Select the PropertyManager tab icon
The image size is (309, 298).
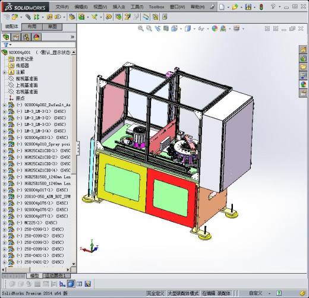click(x=16, y=37)
